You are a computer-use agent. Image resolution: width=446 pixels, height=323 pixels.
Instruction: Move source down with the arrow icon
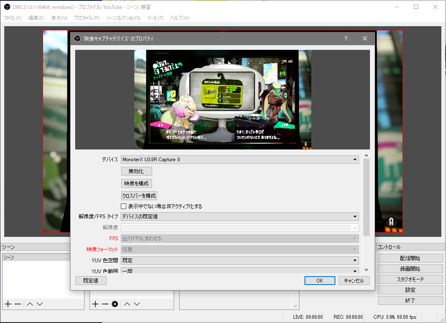[137, 304]
